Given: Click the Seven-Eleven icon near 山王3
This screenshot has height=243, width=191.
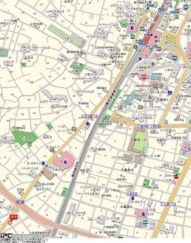Looking at the screenshot, I should tap(53, 149).
